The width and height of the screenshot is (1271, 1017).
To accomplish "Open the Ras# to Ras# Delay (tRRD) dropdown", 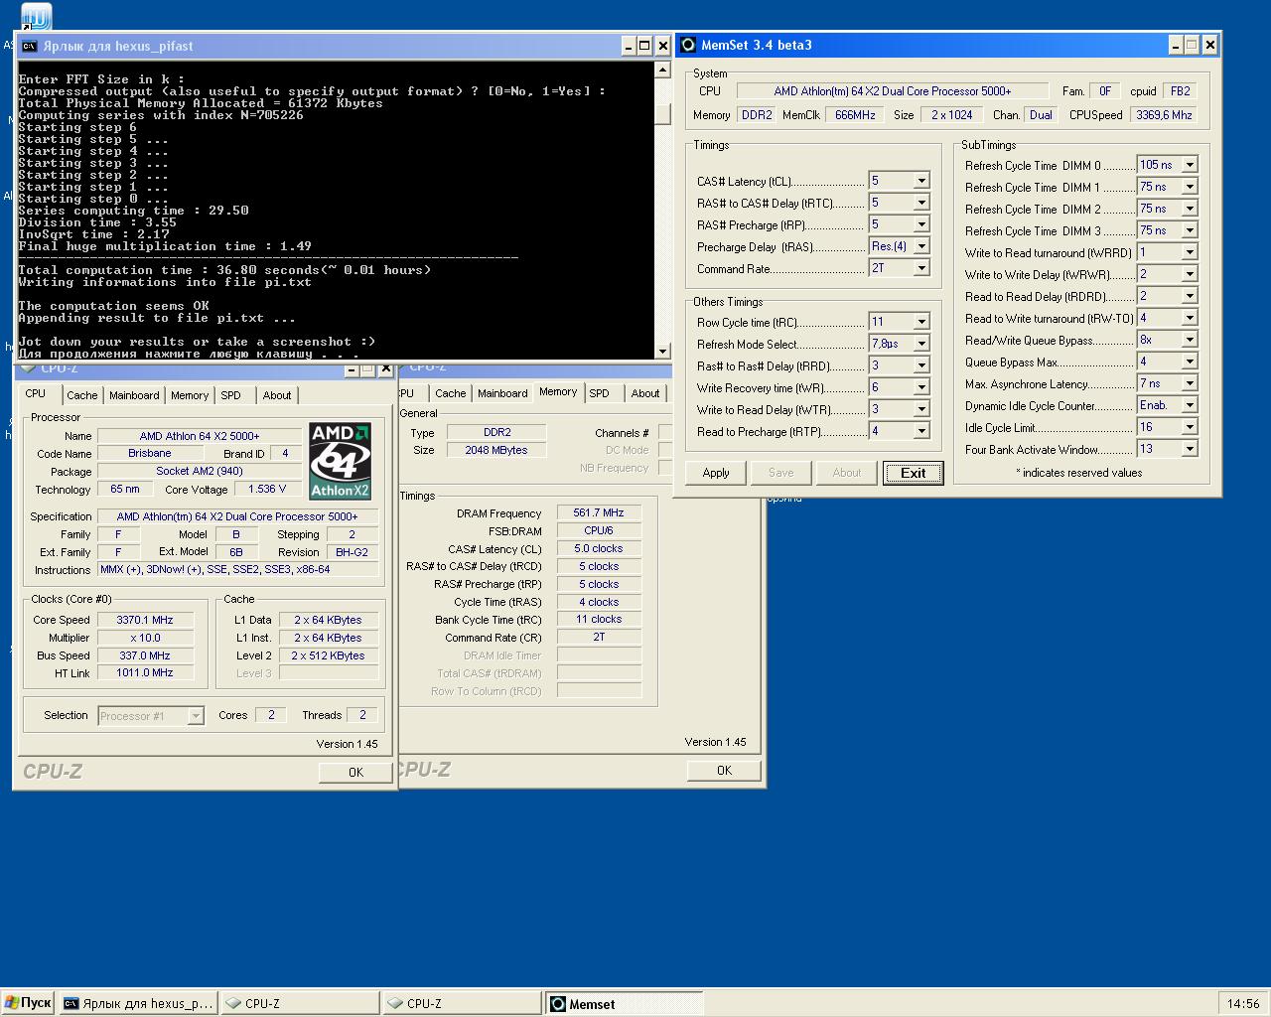I will coord(921,365).
